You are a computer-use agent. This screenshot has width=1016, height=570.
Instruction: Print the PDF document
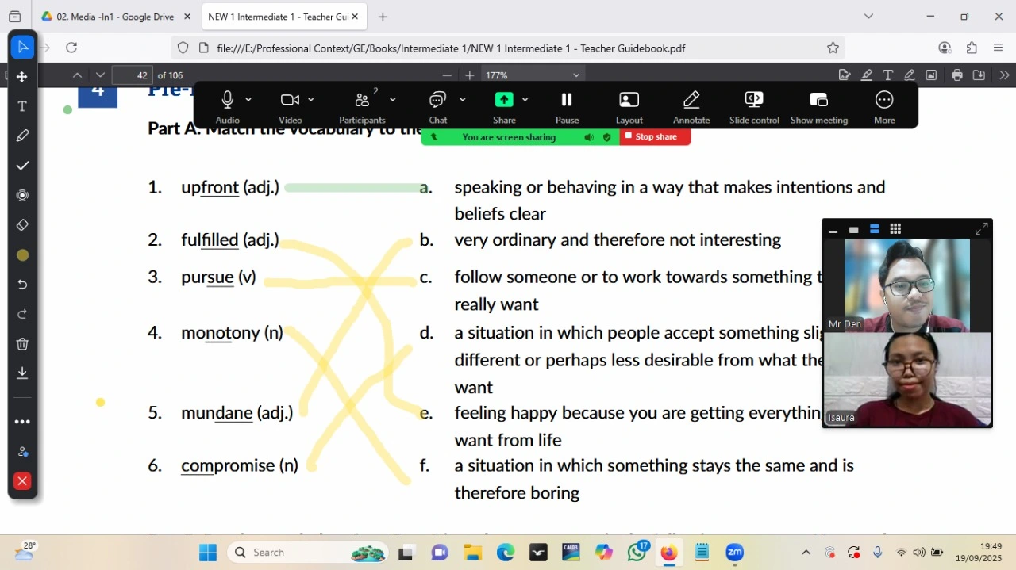point(958,74)
